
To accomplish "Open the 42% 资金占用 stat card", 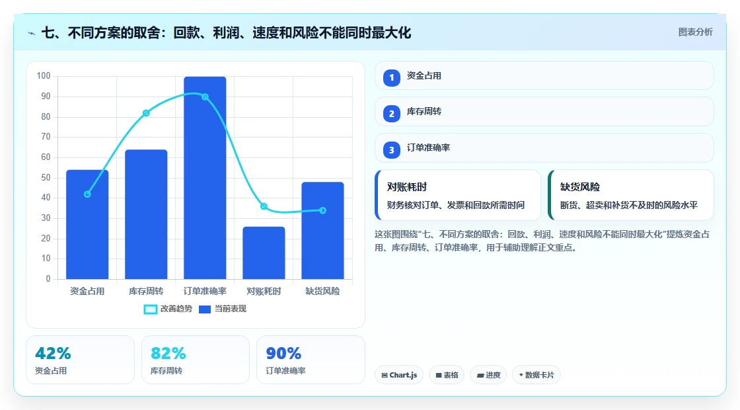I will [x=80, y=360].
